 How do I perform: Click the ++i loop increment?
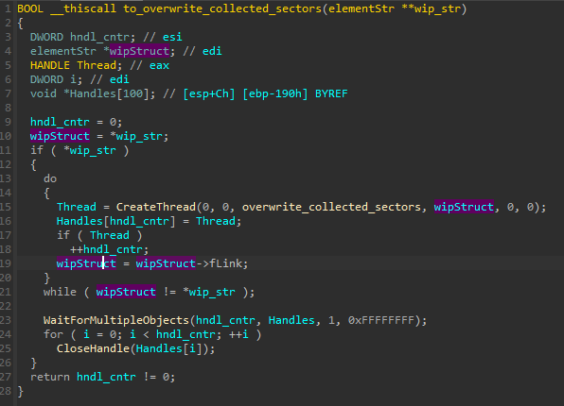point(238,334)
